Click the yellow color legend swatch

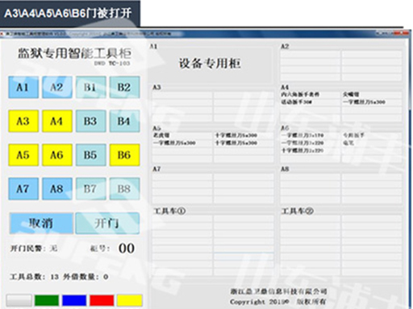tap(129, 300)
